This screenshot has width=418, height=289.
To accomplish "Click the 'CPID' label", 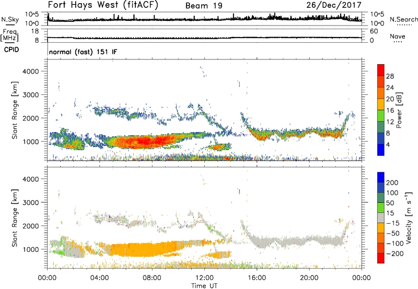I will [11, 50].
